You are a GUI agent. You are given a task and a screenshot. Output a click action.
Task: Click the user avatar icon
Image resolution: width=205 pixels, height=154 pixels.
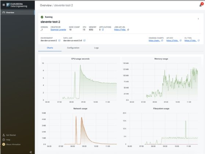coord(4,144)
